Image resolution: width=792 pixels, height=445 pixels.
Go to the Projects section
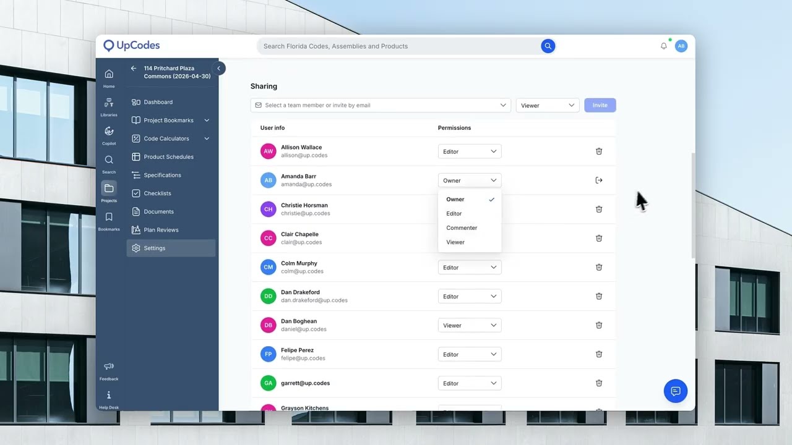tap(109, 192)
